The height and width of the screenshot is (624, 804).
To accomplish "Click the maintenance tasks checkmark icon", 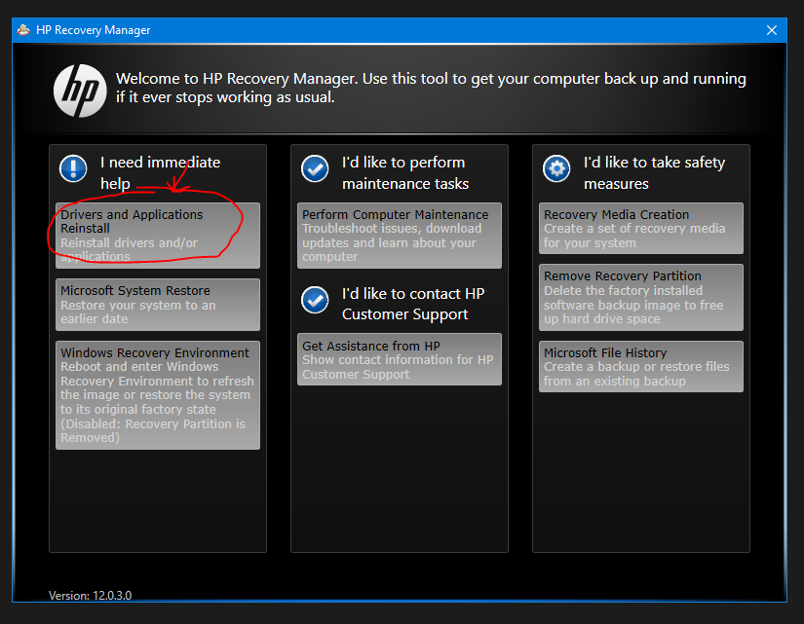I will click(315, 168).
